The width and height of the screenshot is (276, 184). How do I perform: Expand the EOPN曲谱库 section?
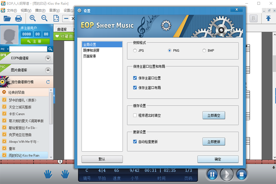(48, 58)
